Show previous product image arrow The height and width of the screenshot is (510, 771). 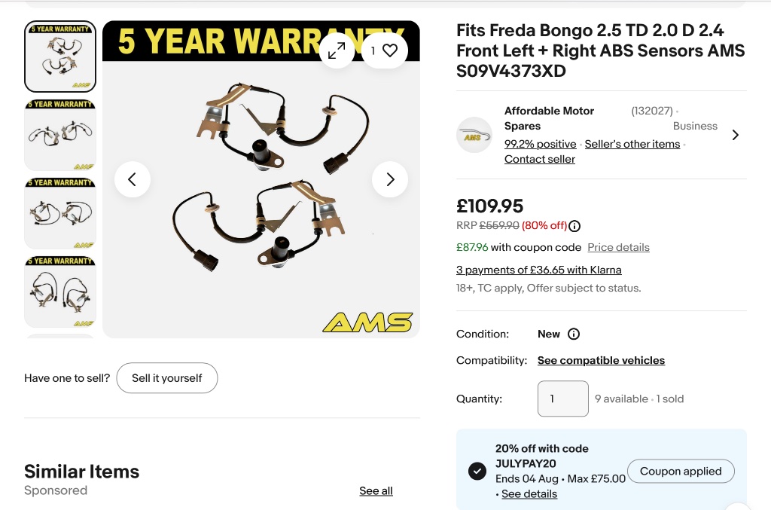tap(133, 179)
